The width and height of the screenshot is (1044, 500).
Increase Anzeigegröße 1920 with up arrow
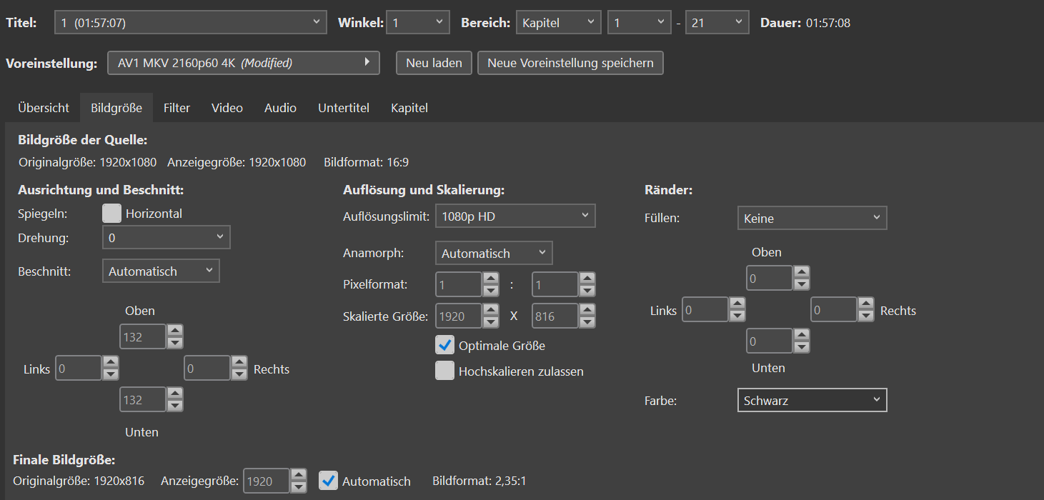[299, 475]
